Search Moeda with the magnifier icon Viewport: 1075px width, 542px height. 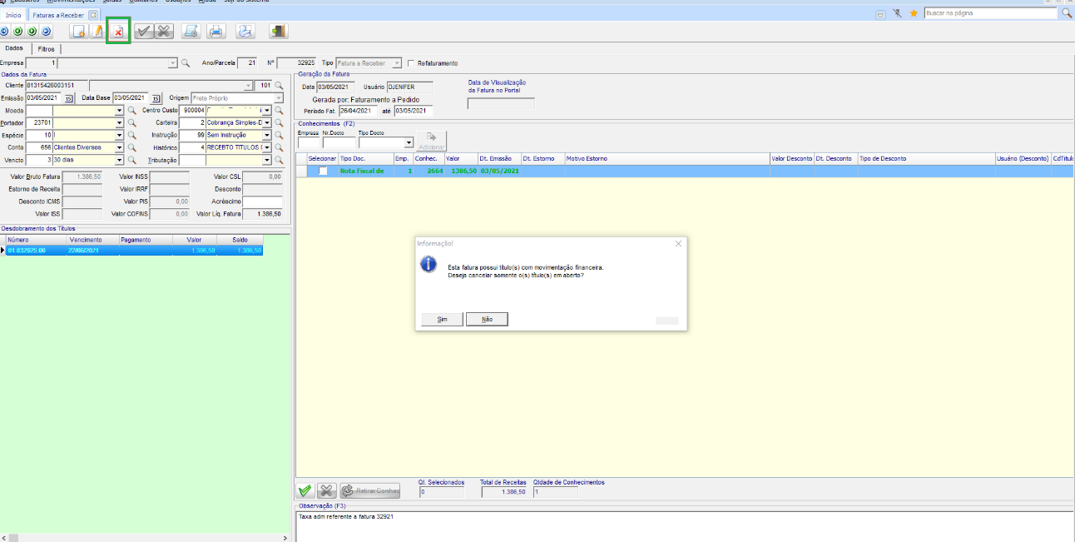point(131,111)
